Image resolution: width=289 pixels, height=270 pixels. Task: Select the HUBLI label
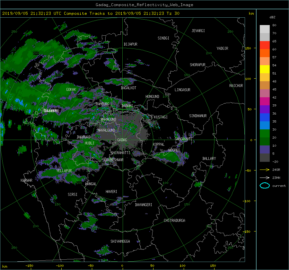90,143
